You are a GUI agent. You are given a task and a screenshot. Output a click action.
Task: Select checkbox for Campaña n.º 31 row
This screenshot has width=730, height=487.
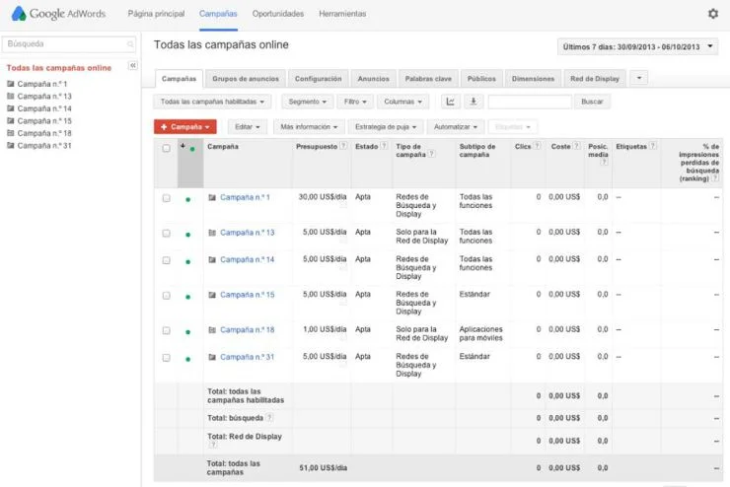pyautogui.click(x=166, y=357)
